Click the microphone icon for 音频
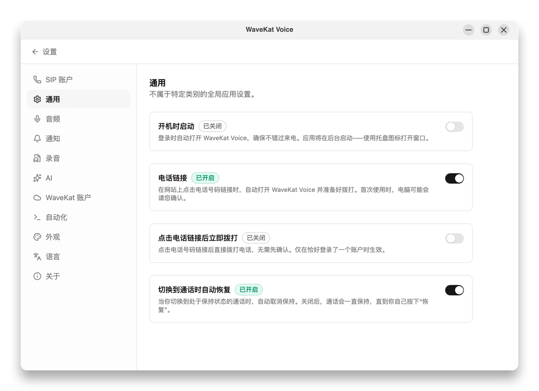 click(37, 119)
